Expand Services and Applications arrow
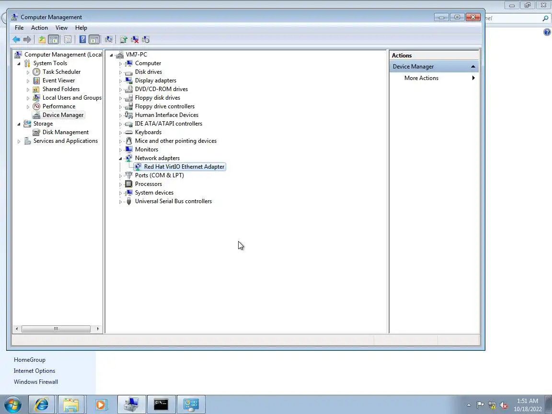The image size is (552, 414). tap(19, 141)
